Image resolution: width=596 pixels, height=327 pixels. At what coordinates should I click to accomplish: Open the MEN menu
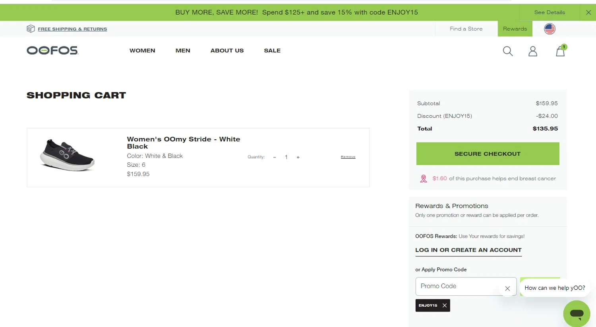click(x=183, y=50)
